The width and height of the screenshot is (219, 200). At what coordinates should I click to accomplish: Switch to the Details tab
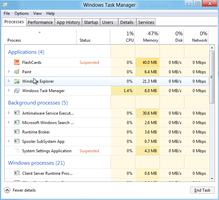[x=127, y=23]
